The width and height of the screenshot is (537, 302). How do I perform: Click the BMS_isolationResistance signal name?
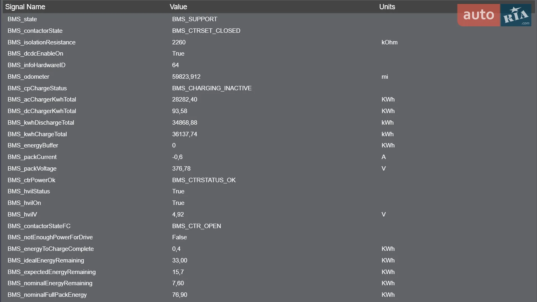point(41,42)
